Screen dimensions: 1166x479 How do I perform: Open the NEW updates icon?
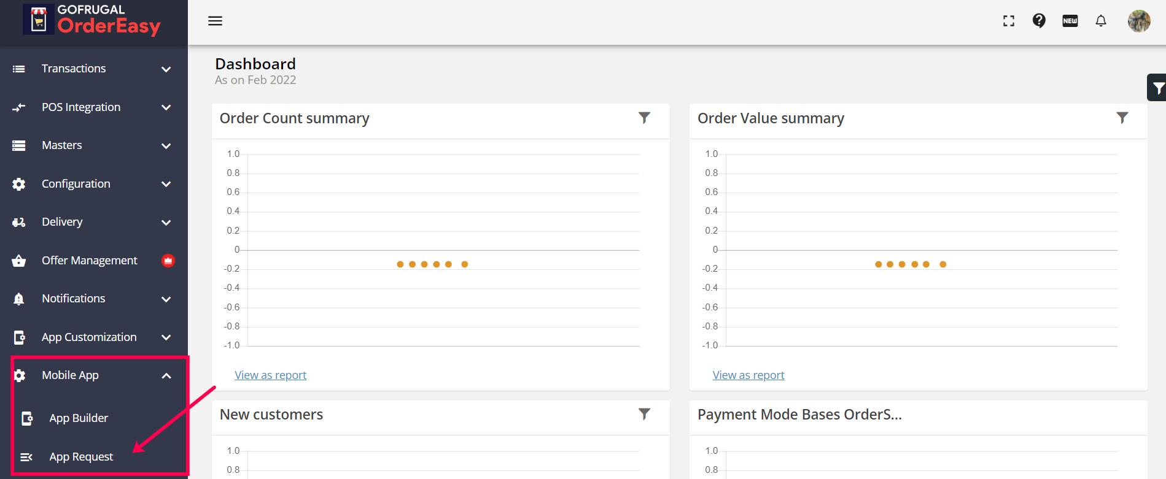tap(1070, 21)
